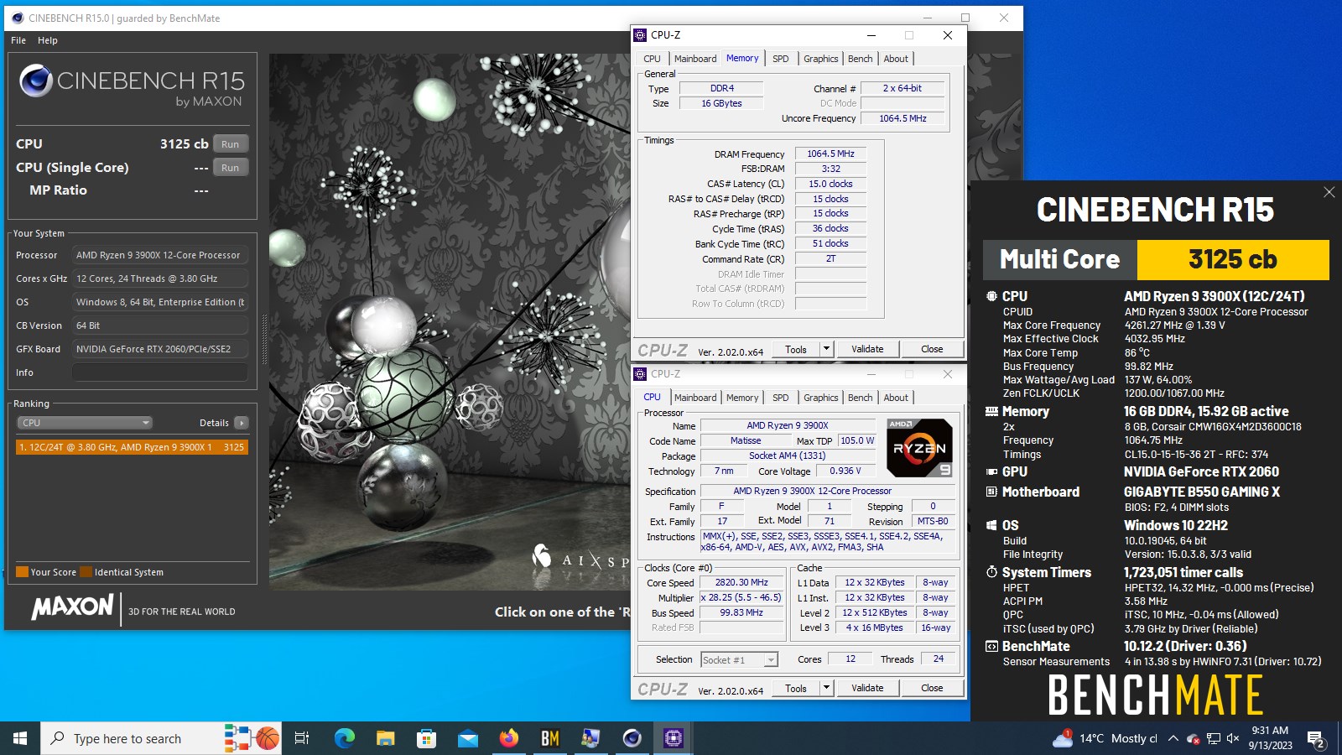1342x755 pixels.
Task: Click Validate in the upper CPU-Z window
Action: 867,349
